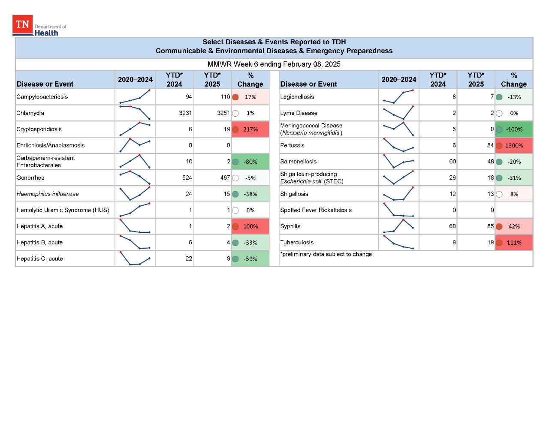Click the orange 111% circle for Tuberculosis
This screenshot has height=421, width=549.
coord(499,242)
